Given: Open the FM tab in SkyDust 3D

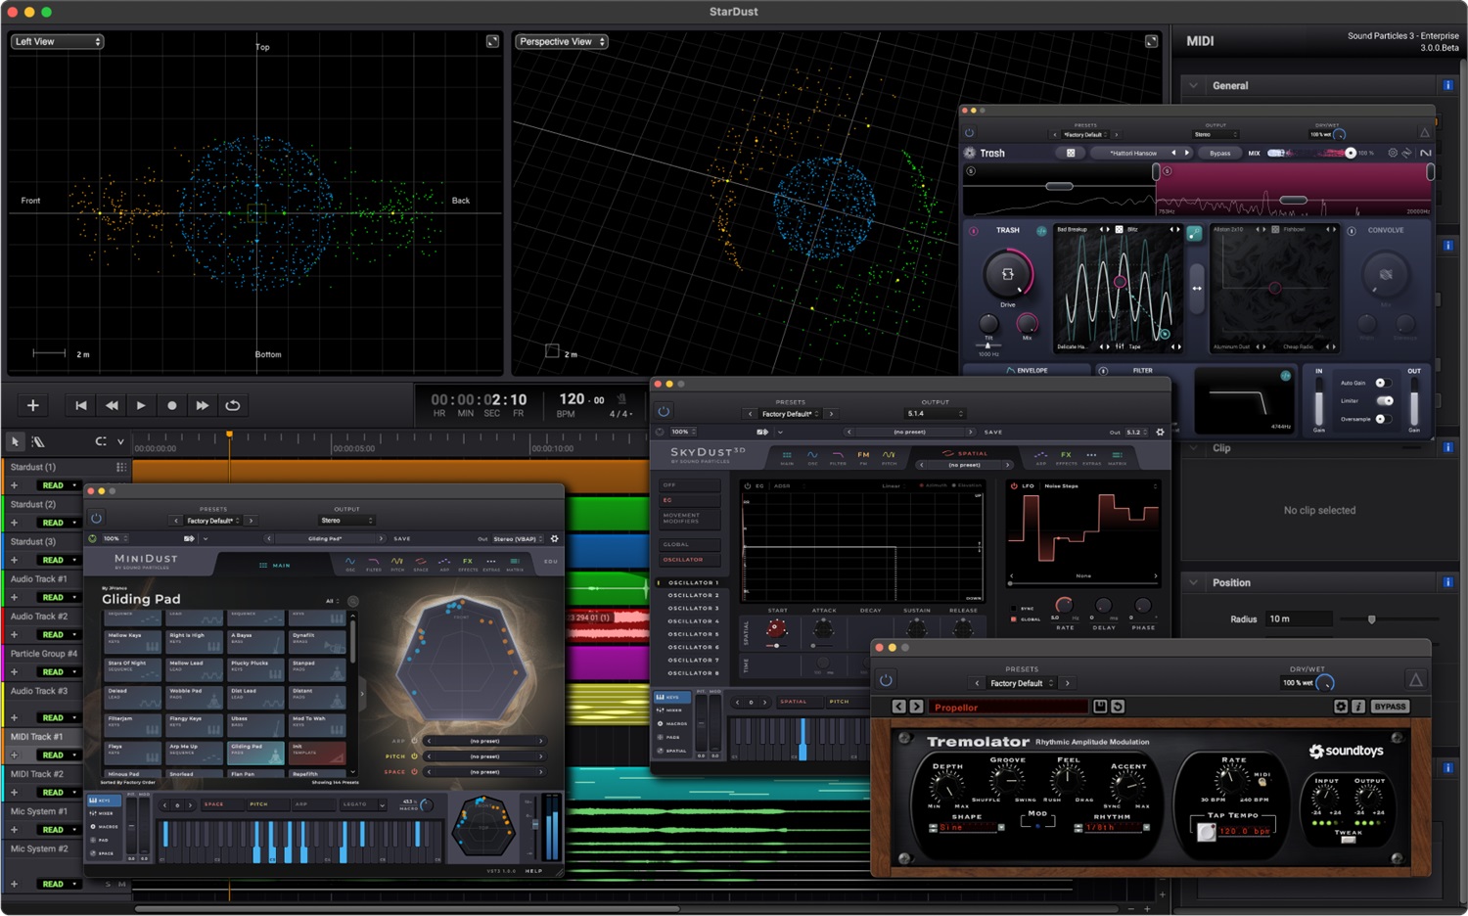Looking at the screenshot, I should point(863,457).
